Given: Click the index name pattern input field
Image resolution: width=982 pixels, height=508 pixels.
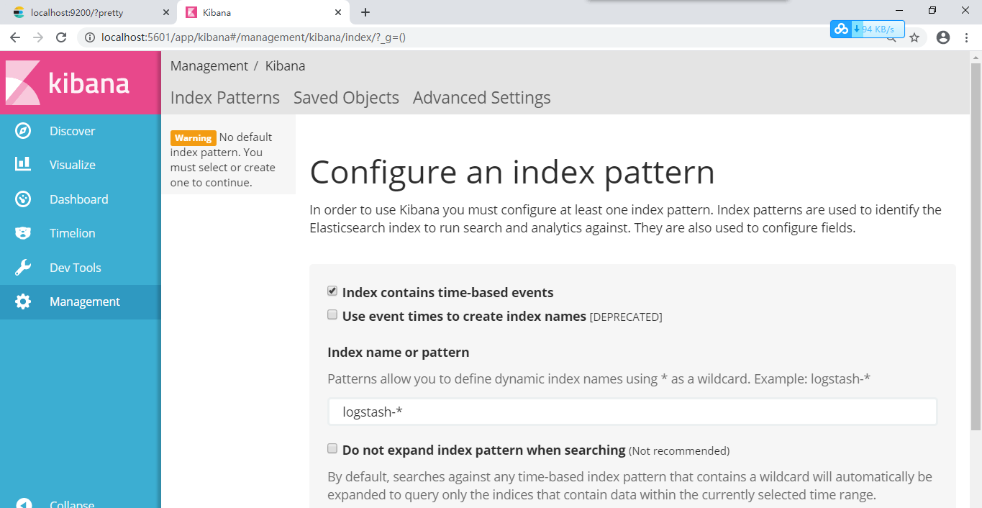Looking at the screenshot, I should 632,412.
